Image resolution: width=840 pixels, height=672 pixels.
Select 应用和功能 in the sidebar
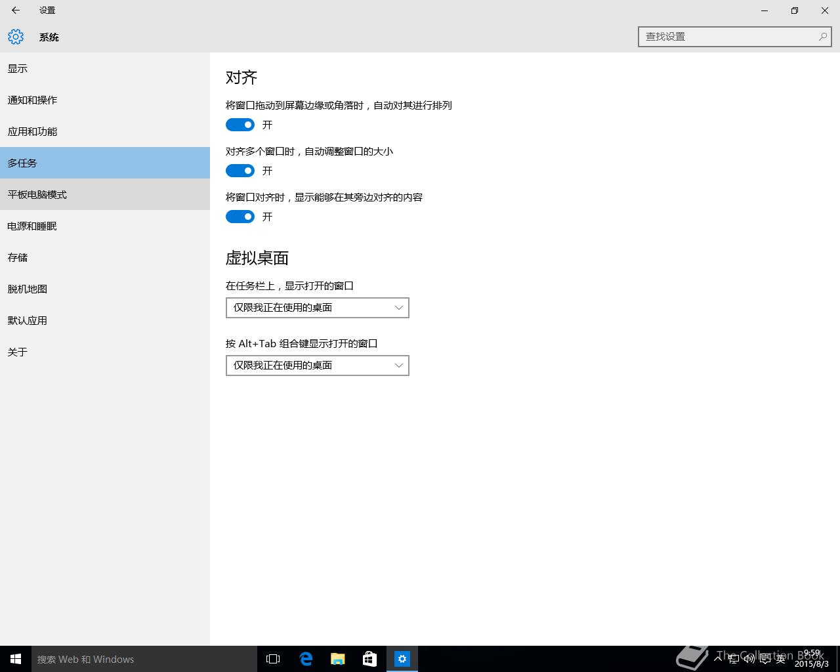105,131
